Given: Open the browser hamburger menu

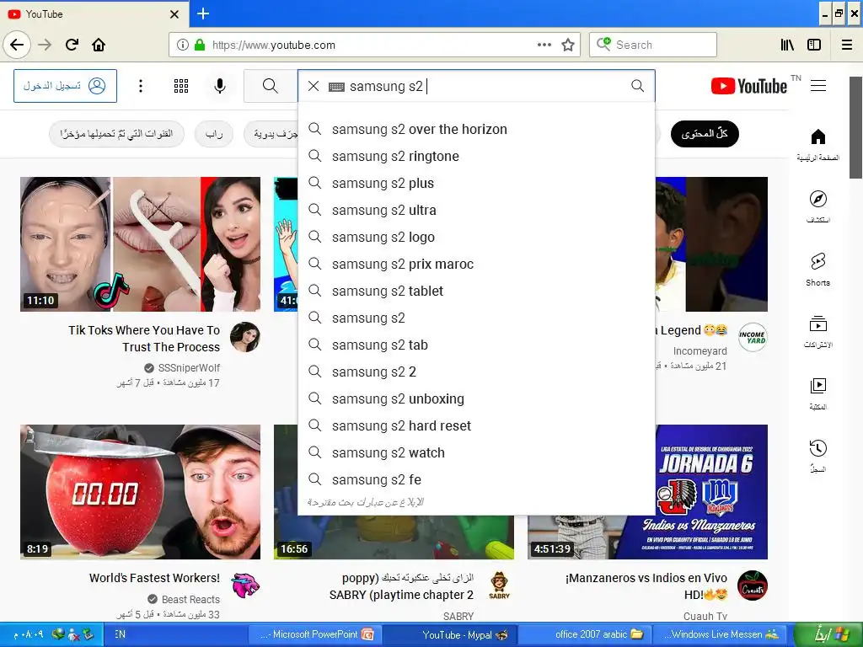Looking at the screenshot, I should coord(847,45).
